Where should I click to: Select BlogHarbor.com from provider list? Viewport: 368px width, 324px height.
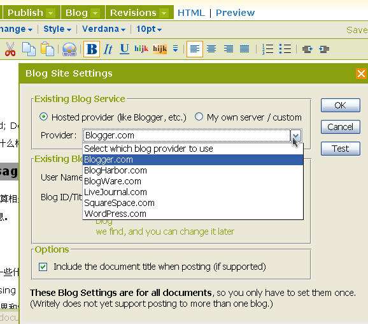(193, 170)
